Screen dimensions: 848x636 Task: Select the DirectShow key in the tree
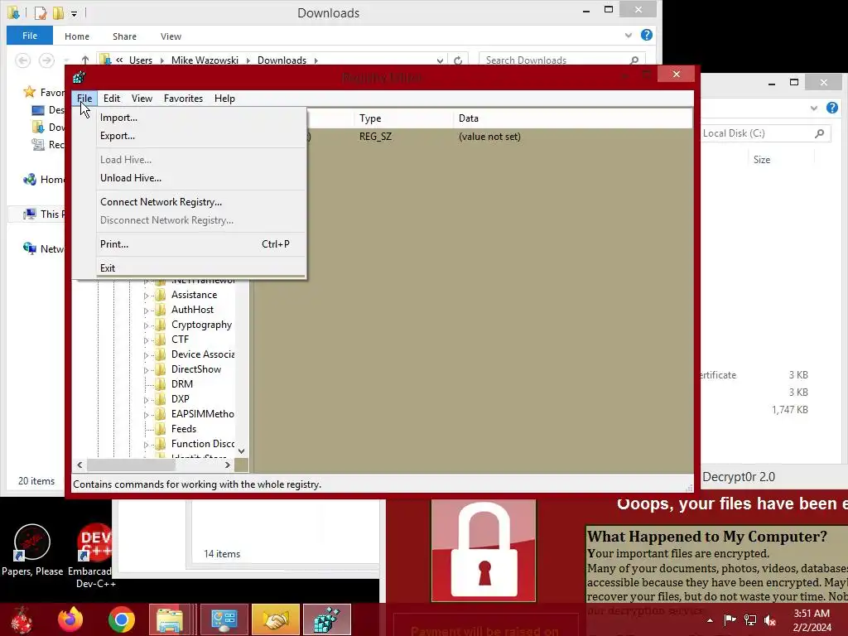tap(195, 369)
